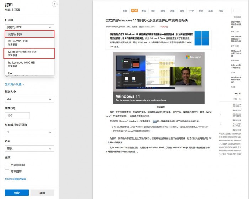The image size is (249, 199).
Task: Click the blue 保存 button
Action: [16, 193]
